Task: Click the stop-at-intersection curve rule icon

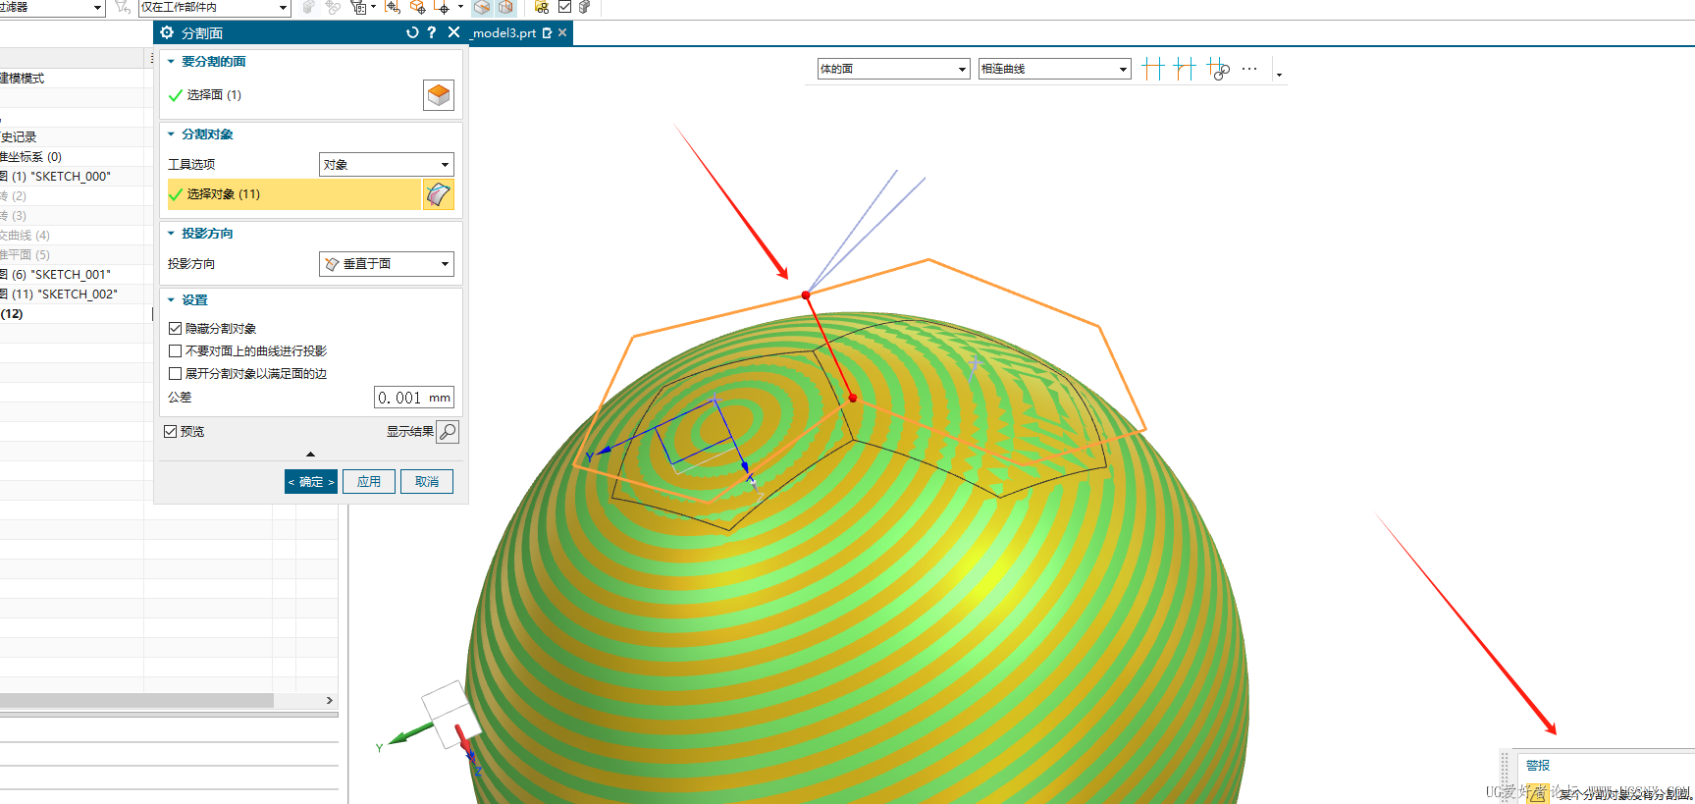Action: [1153, 69]
